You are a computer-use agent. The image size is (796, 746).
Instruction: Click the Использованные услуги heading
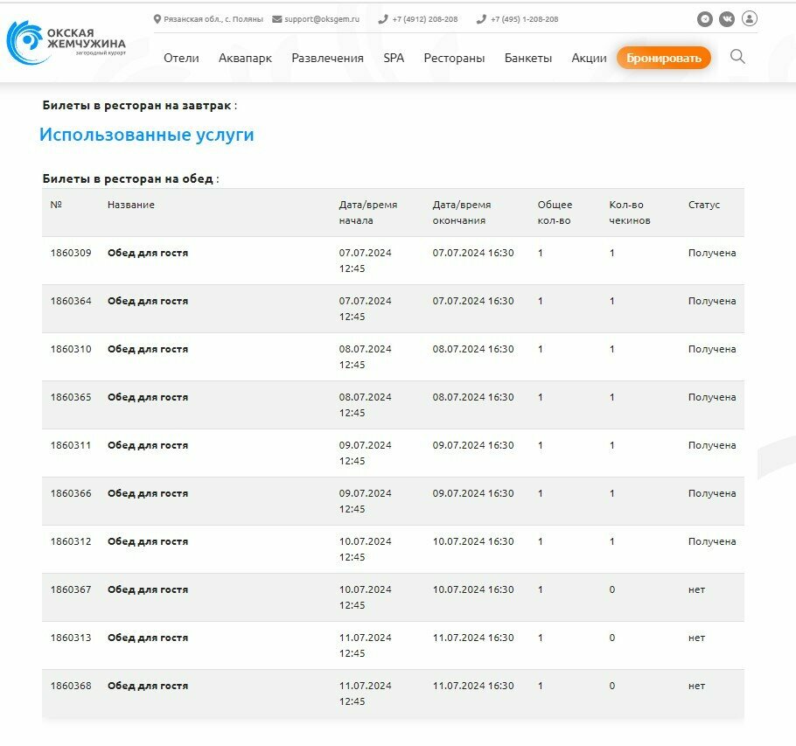click(147, 135)
